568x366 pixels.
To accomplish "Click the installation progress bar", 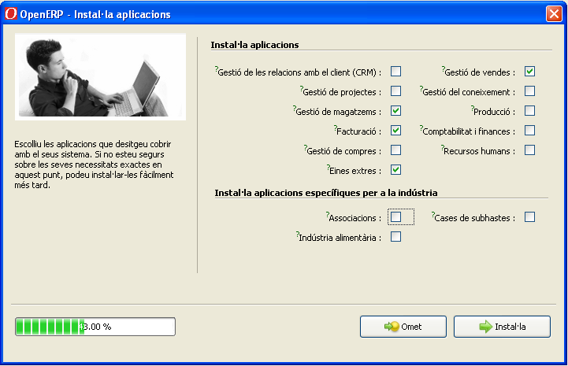I will click(95, 327).
